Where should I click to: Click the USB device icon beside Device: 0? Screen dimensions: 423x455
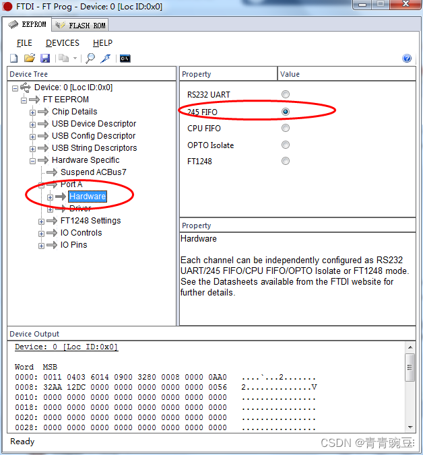point(26,87)
